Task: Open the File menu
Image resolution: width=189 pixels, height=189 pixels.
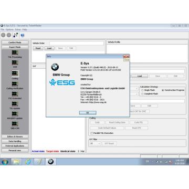Action: tap(3, 29)
